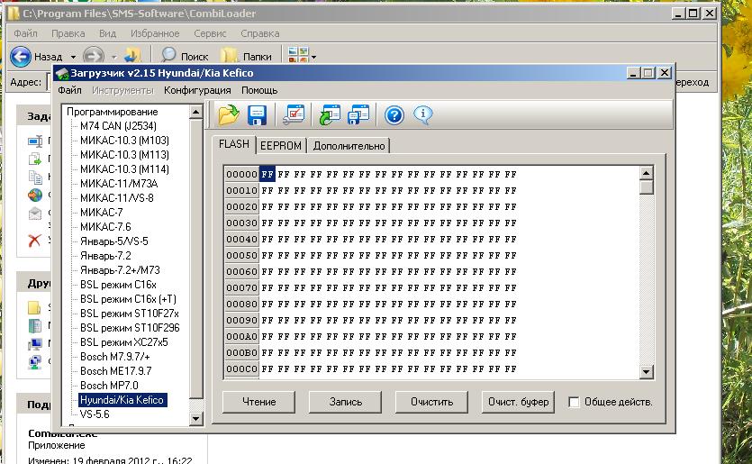Open the Файл menu in the loader window
Screen dimensions: 752x464
(69, 90)
